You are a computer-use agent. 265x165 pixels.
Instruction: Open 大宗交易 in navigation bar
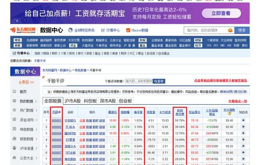pos(74,40)
